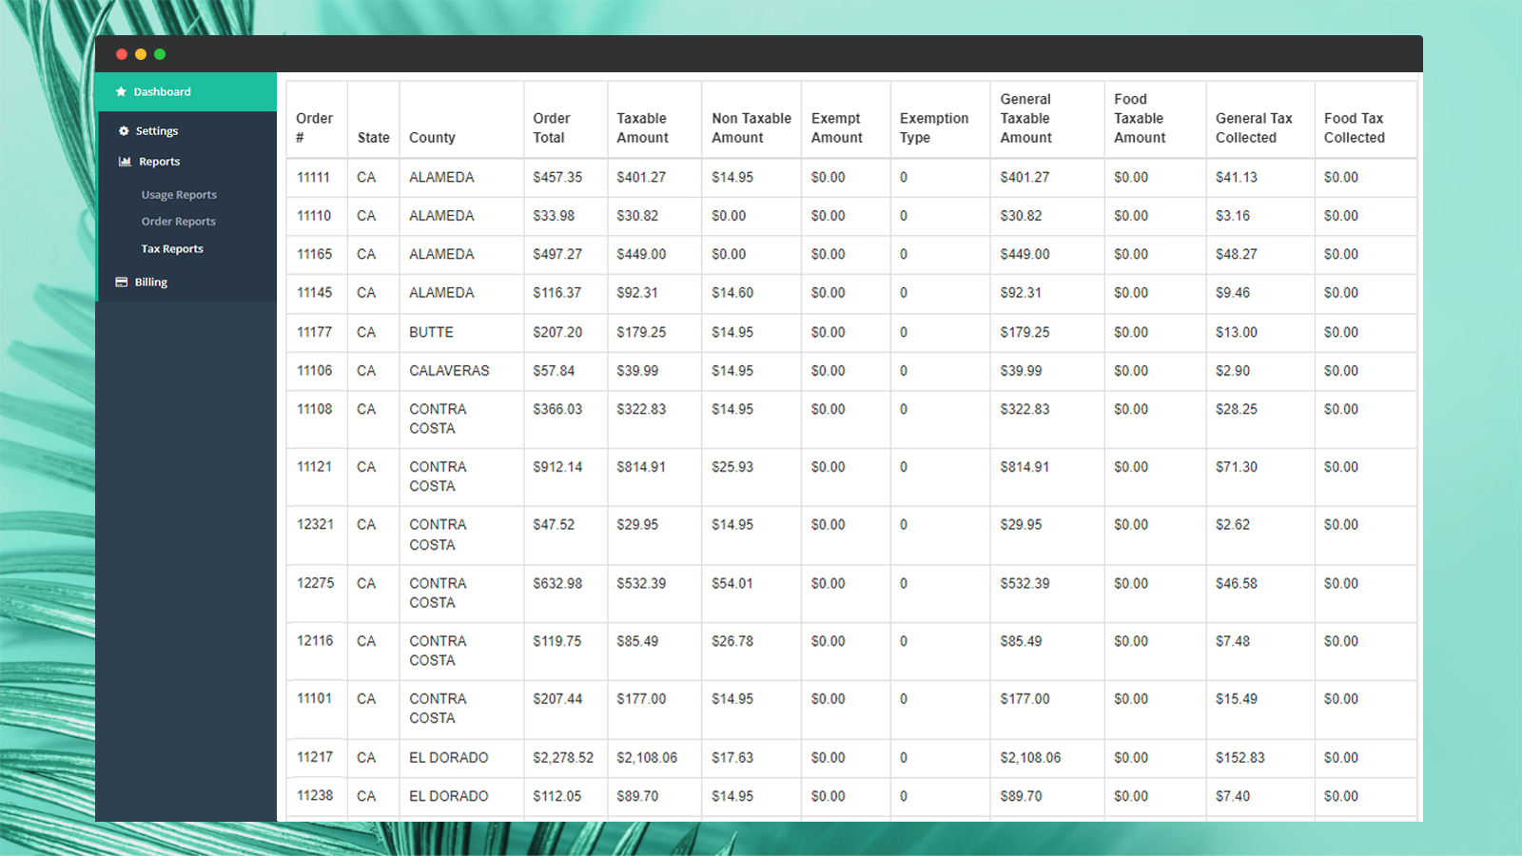Click the County column header
The height and width of the screenshot is (856, 1522).
432,138
